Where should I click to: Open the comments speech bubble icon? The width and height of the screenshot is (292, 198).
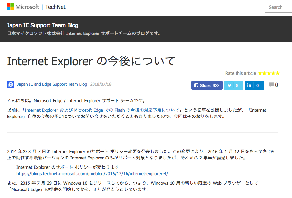click(x=271, y=85)
